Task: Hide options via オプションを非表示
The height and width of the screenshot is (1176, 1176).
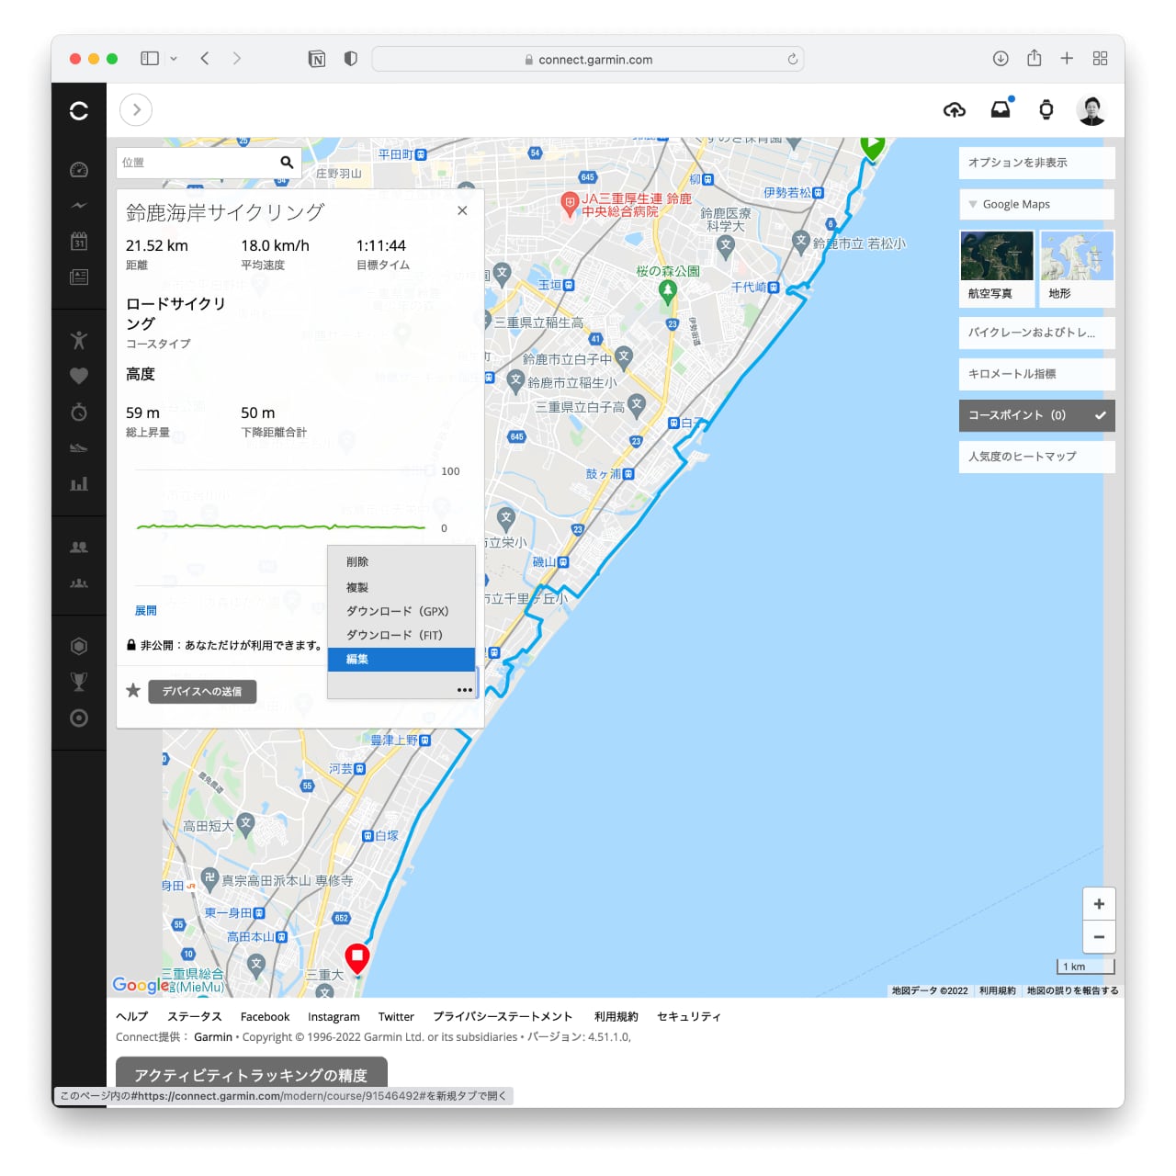Action: [x=1036, y=163]
